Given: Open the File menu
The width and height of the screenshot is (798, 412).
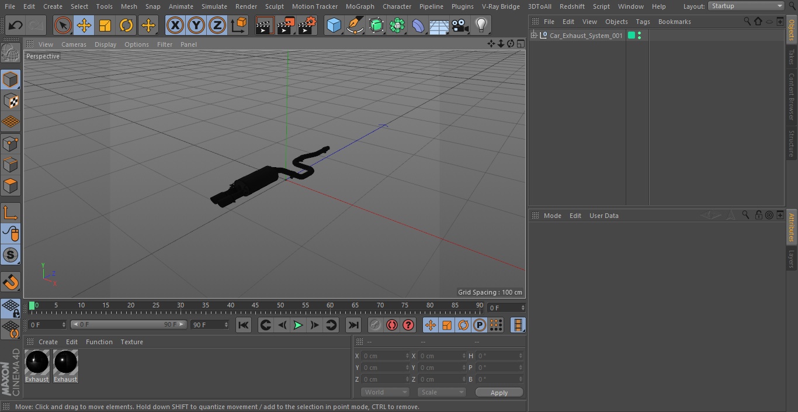Looking at the screenshot, I should pos(10,6).
